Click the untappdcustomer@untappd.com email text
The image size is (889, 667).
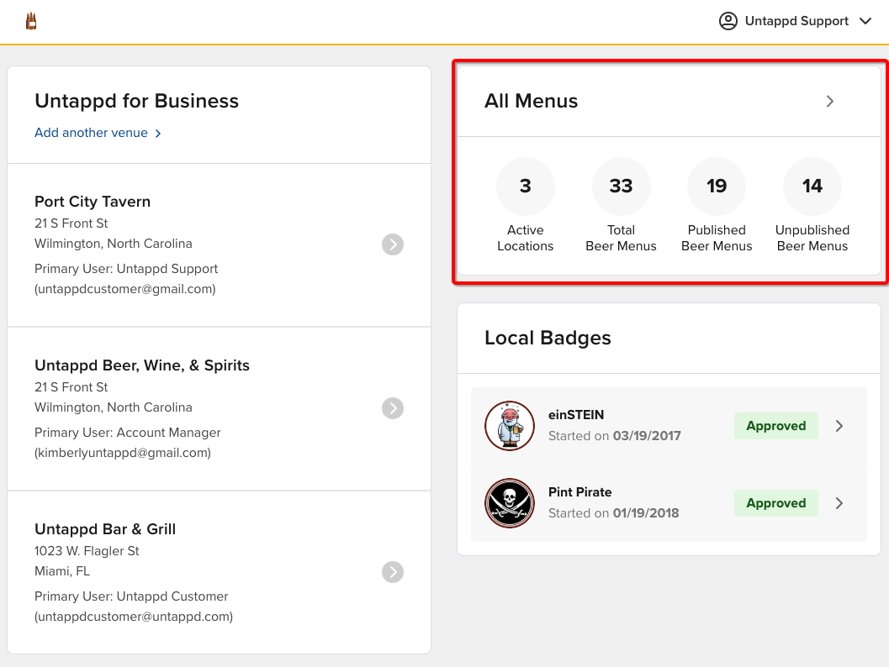134,616
